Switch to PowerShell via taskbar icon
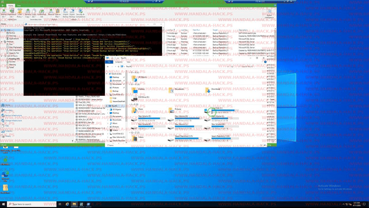Viewport: 369px width, 208px height. pos(88,204)
